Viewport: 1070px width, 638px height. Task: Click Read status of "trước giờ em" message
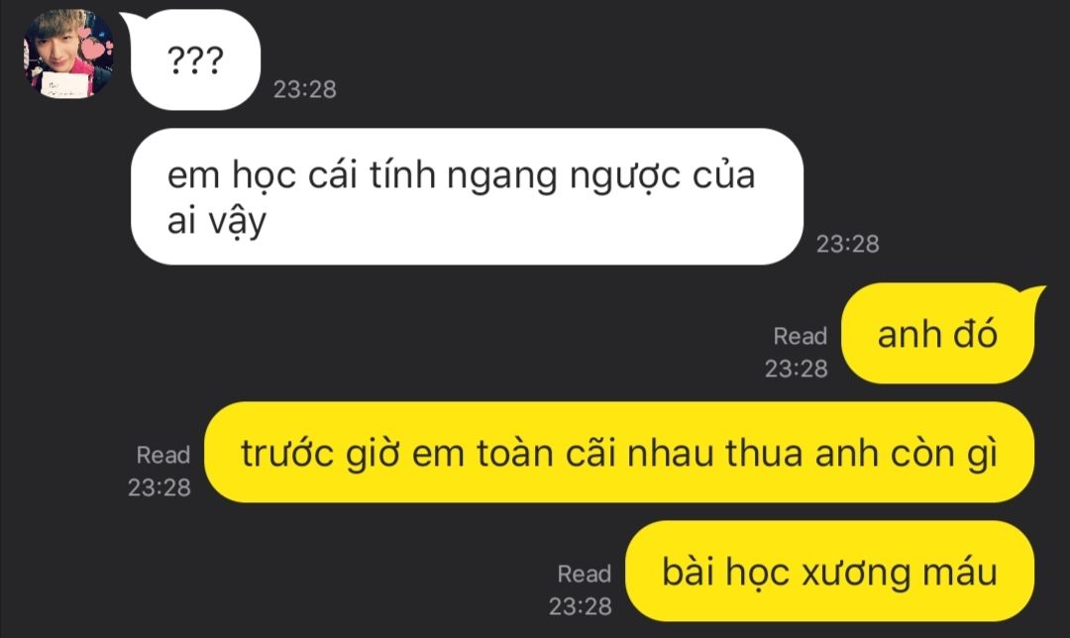click(x=163, y=455)
